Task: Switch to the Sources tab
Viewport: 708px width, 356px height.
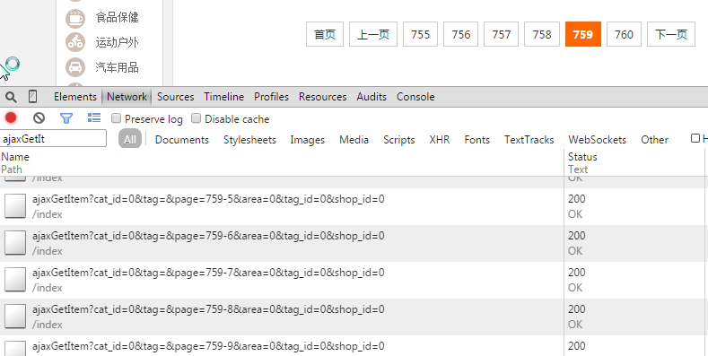Action: 175,97
